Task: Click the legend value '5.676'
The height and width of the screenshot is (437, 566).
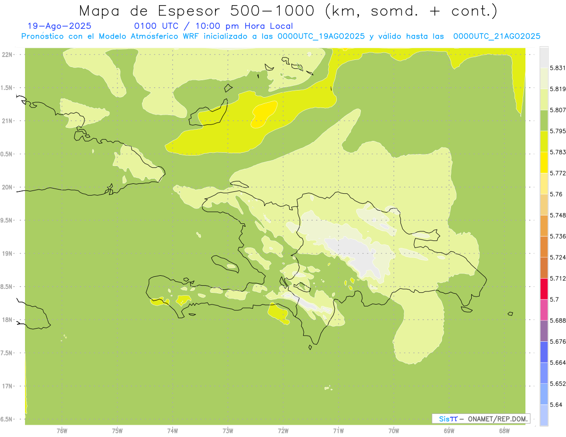Action: pyautogui.click(x=558, y=341)
